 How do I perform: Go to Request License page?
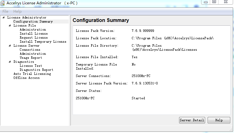(x=34, y=38)
